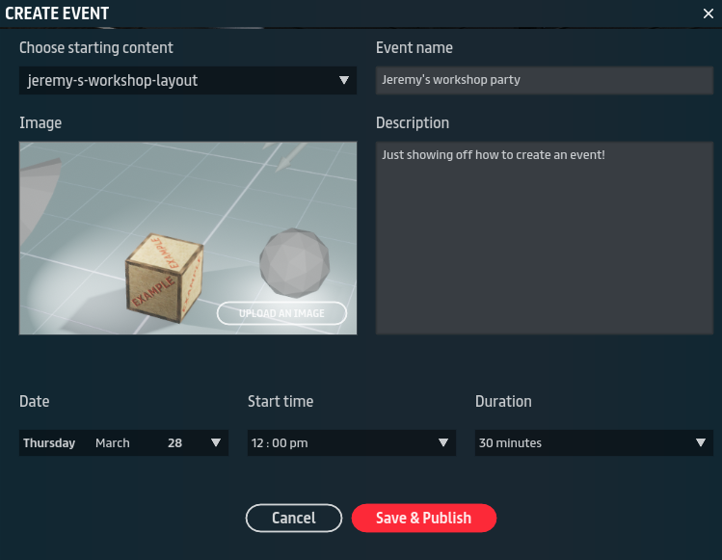Viewport: 722px width, 560px height.
Task: Open the starting content dropdown arrow
Action: (344, 81)
